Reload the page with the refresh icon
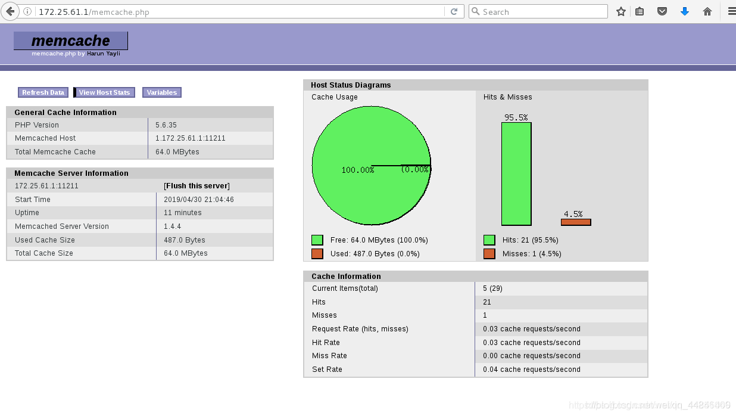Screen dimensions: 736x416 (x=454, y=11)
